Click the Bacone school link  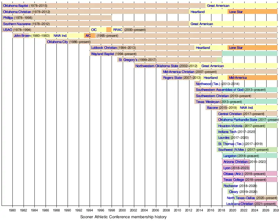(212, 108)
